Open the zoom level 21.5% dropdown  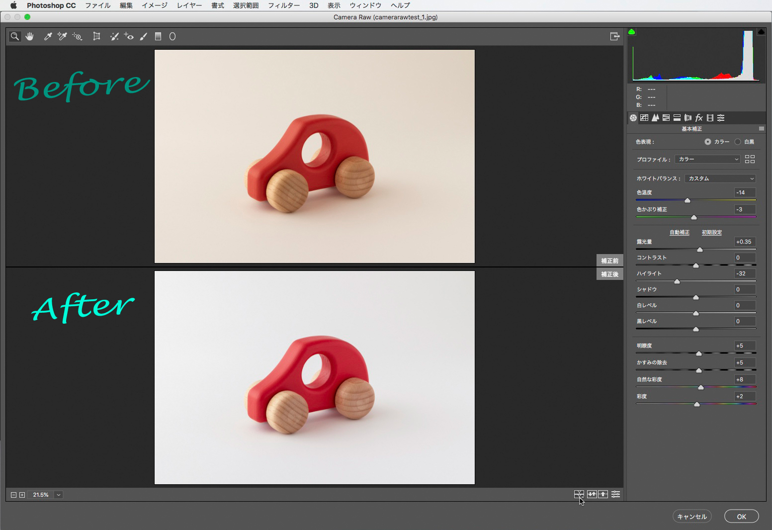click(x=59, y=495)
